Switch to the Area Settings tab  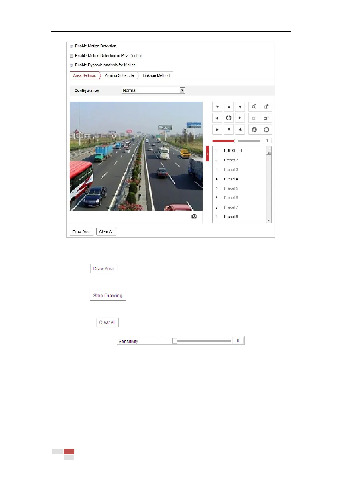click(85, 75)
